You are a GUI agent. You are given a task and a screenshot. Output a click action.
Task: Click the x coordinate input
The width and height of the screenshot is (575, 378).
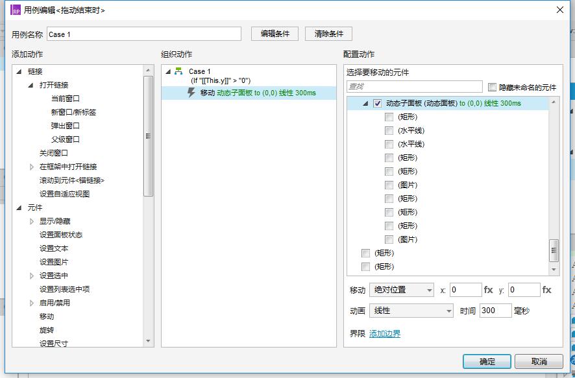point(465,290)
